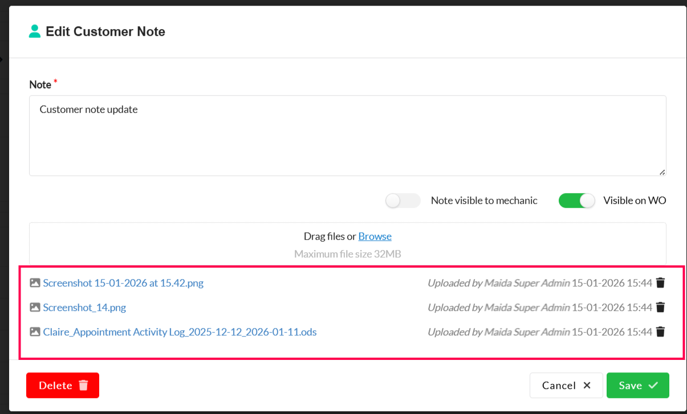Save the customer note

pyautogui.click(x=637, y=386)
